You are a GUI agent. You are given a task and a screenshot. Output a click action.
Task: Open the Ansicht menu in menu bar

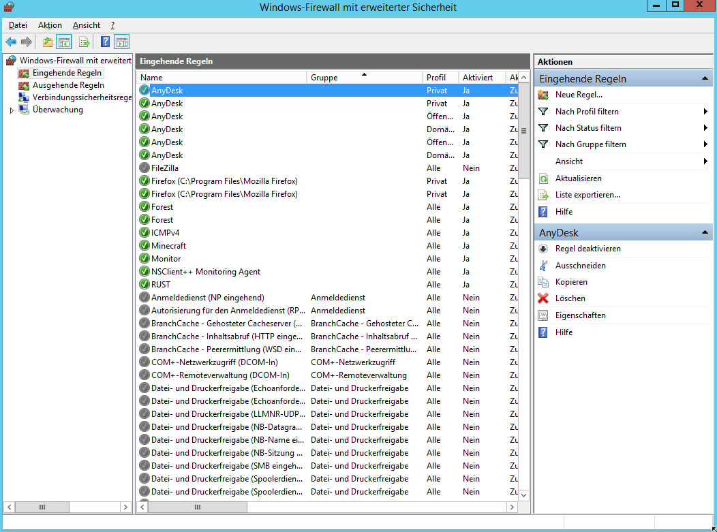pos(86,25)
